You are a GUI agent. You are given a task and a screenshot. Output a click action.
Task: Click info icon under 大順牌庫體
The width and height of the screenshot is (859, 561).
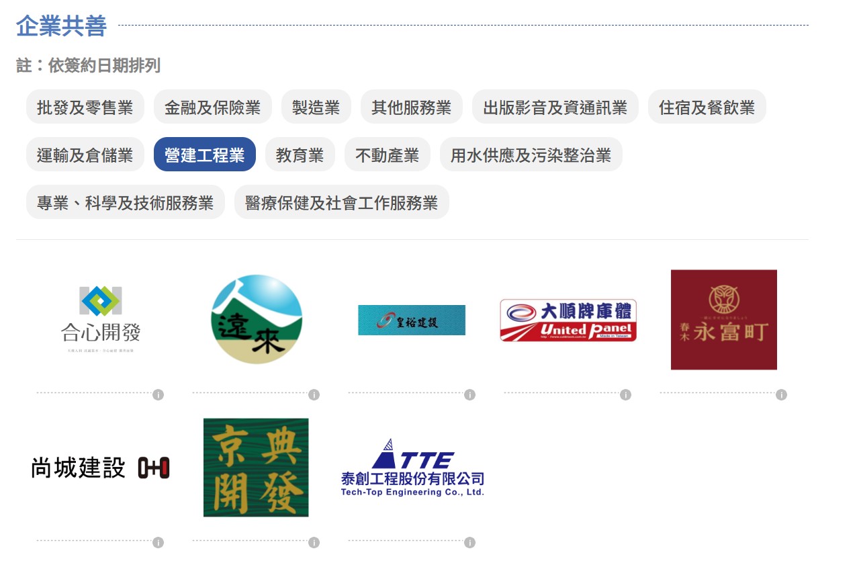click(x=625, y=394)
